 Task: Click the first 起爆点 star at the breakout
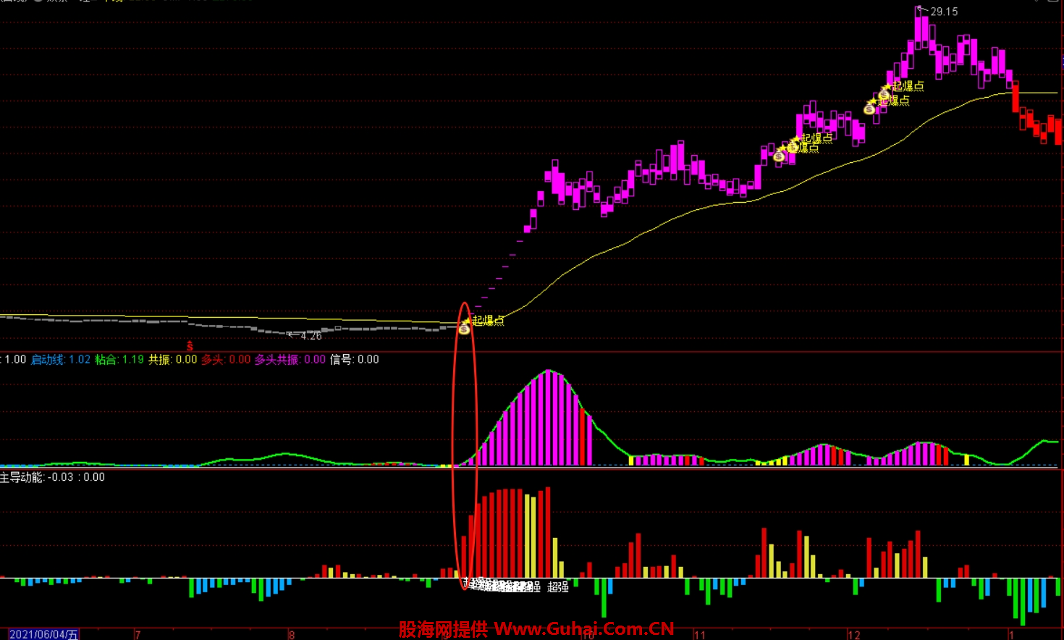tap(467, 319)
